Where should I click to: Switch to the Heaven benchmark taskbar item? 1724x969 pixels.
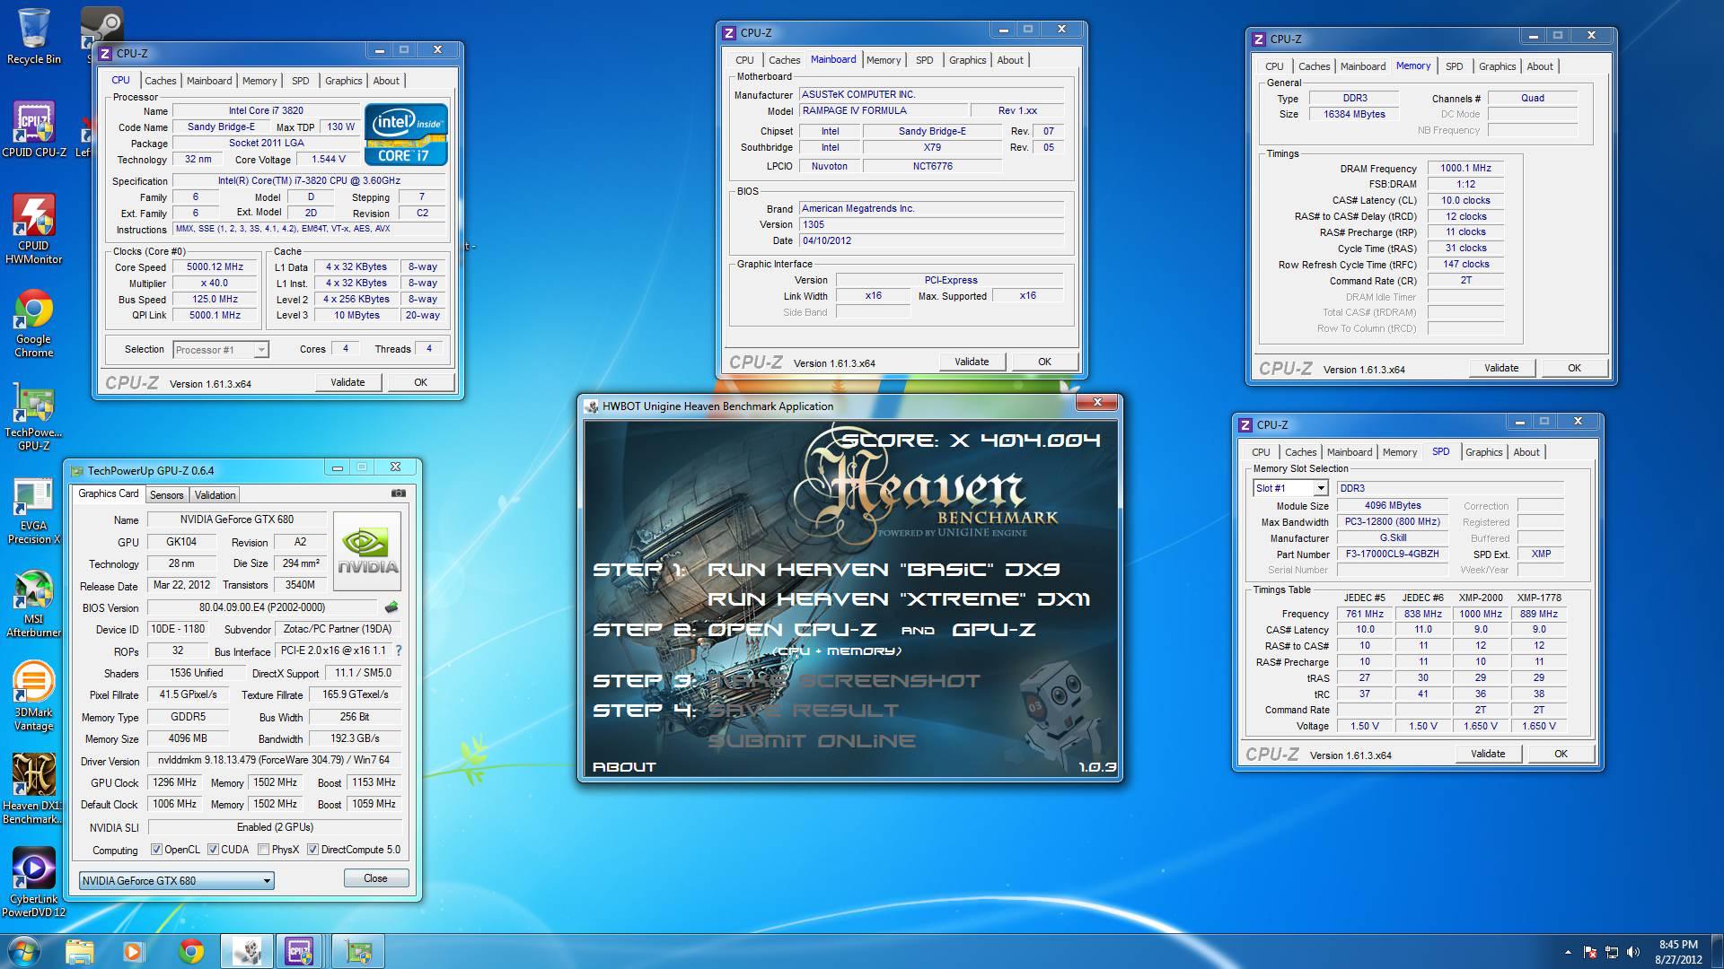(x=247, y=951)
